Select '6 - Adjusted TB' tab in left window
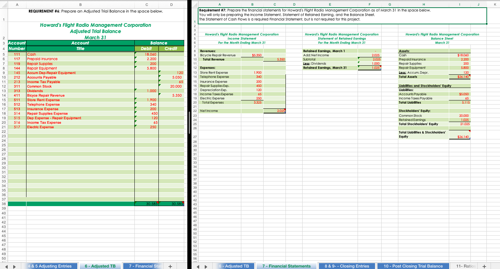 (x=100, y=266)
